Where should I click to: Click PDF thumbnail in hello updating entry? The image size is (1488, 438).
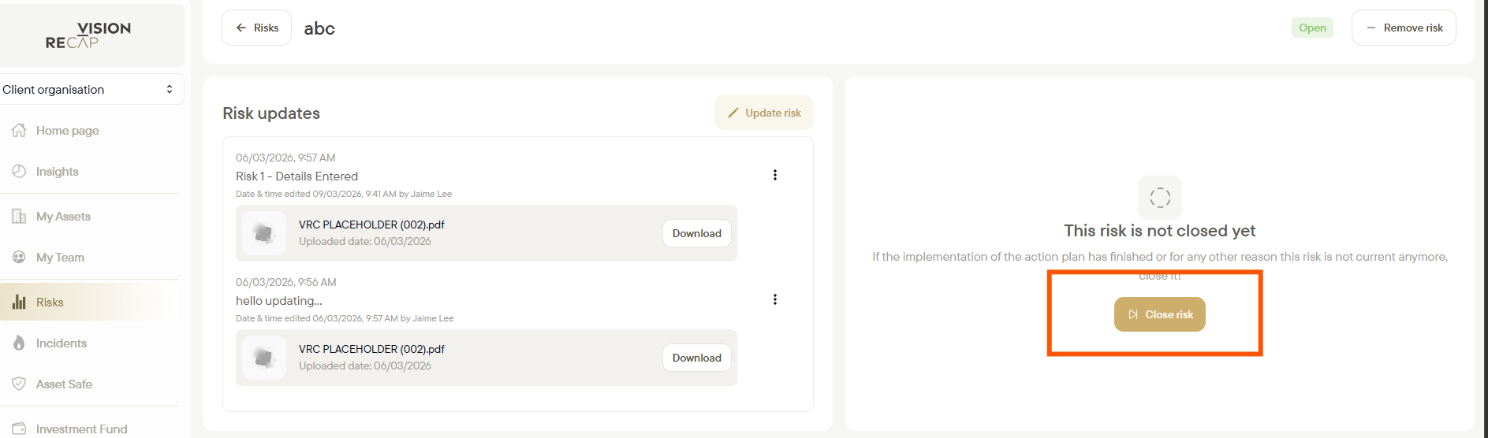264,358
